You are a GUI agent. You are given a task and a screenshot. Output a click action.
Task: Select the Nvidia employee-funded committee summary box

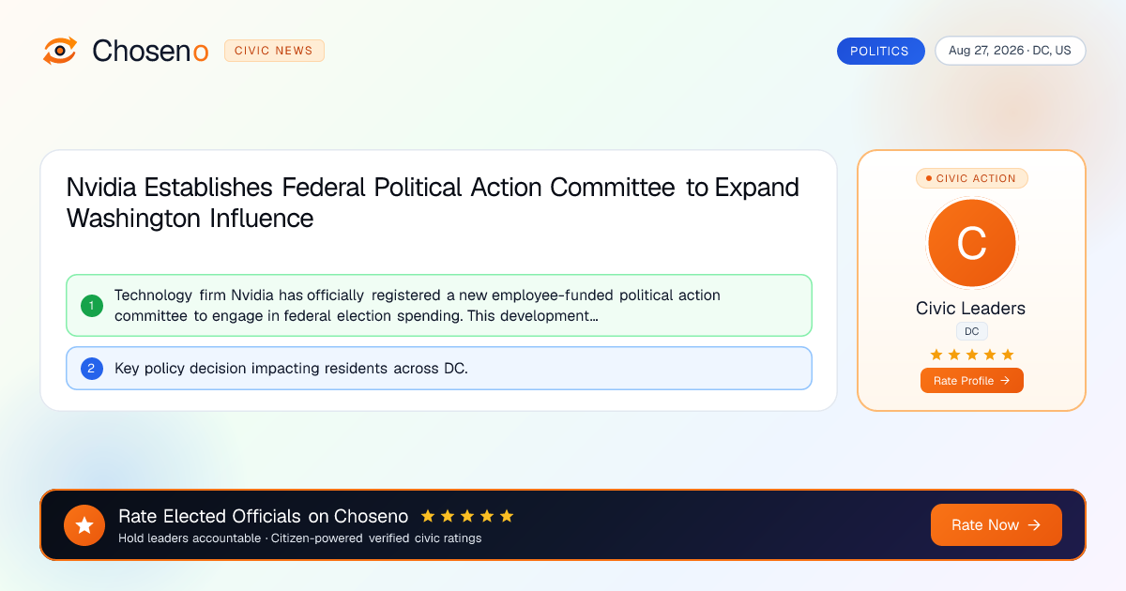(438, 306)
